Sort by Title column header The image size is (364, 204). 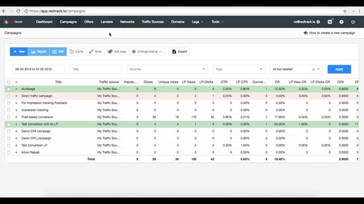pyautogui.click(x=58, y=82)
